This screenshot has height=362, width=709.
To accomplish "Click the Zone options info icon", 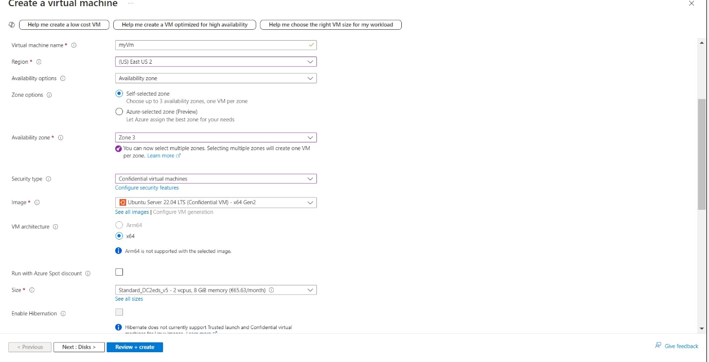I will [x=49, y=95].
